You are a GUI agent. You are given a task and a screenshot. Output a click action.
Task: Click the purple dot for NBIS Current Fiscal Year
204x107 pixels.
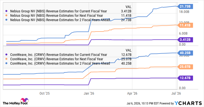pyautogui.click(x=6, y=11)
